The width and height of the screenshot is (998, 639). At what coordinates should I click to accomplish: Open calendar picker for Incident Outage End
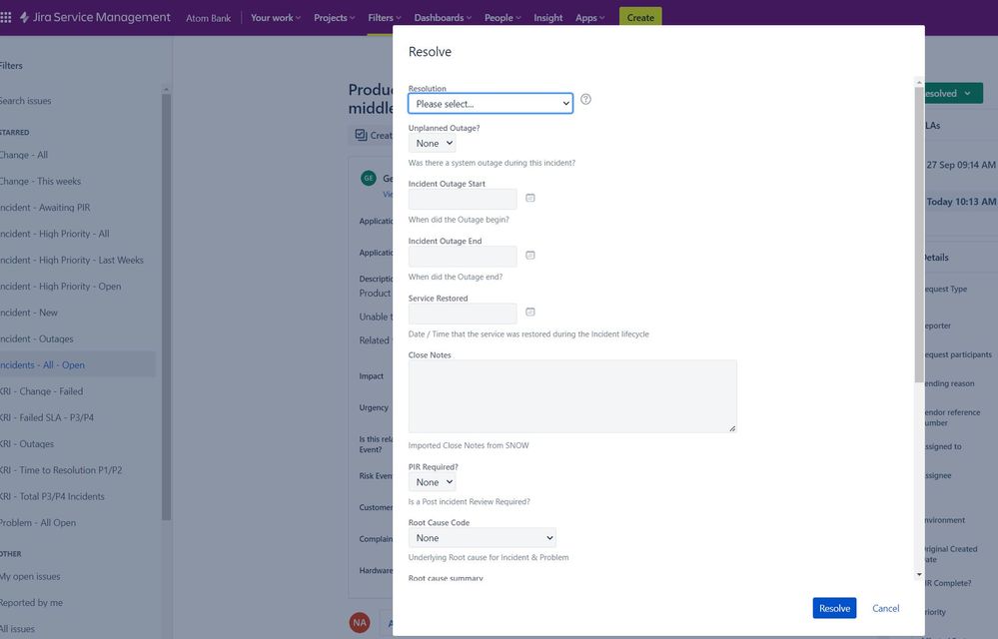pyautogui.click(x=530, y=255)
